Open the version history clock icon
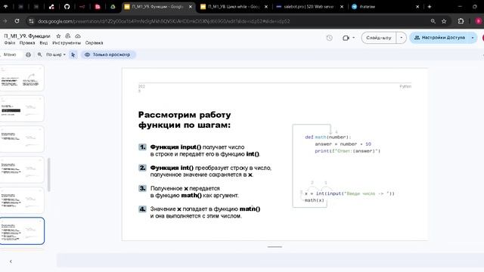The image size is (484, 272). [x=330, y=38]
